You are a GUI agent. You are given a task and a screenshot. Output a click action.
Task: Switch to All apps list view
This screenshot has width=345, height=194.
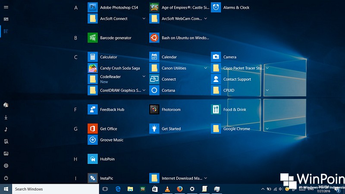pos(6,31)
